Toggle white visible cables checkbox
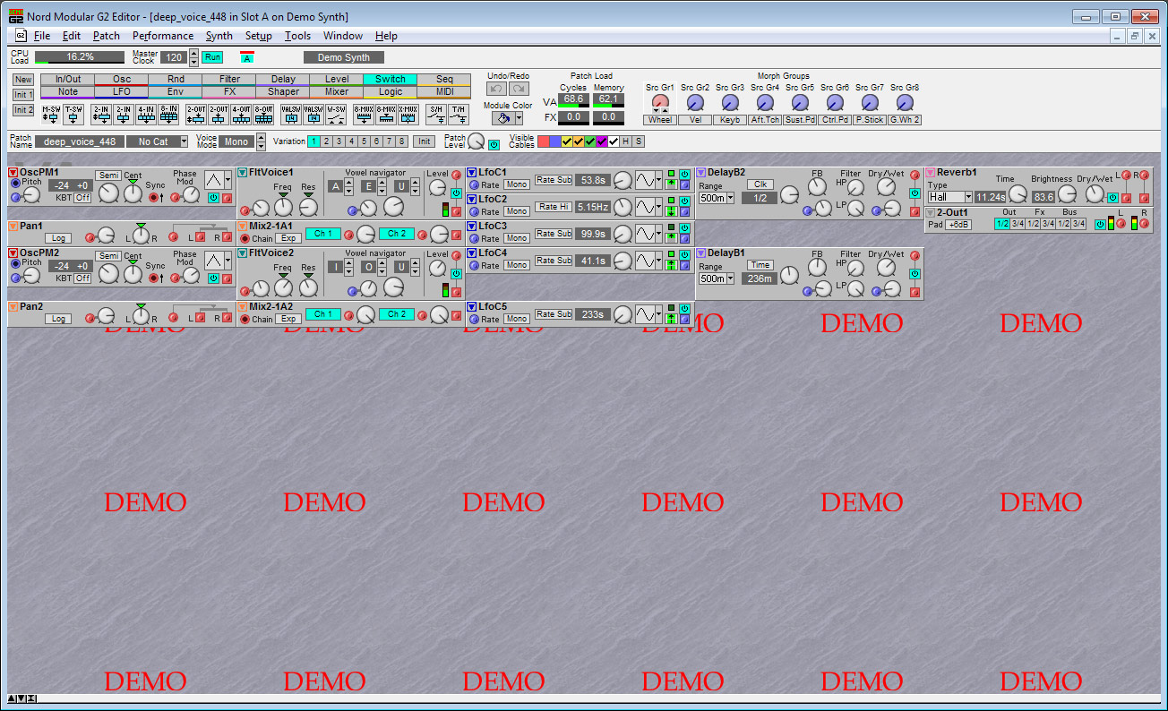The width and height of the screenshot is (1168, 711). pos(614,141)
